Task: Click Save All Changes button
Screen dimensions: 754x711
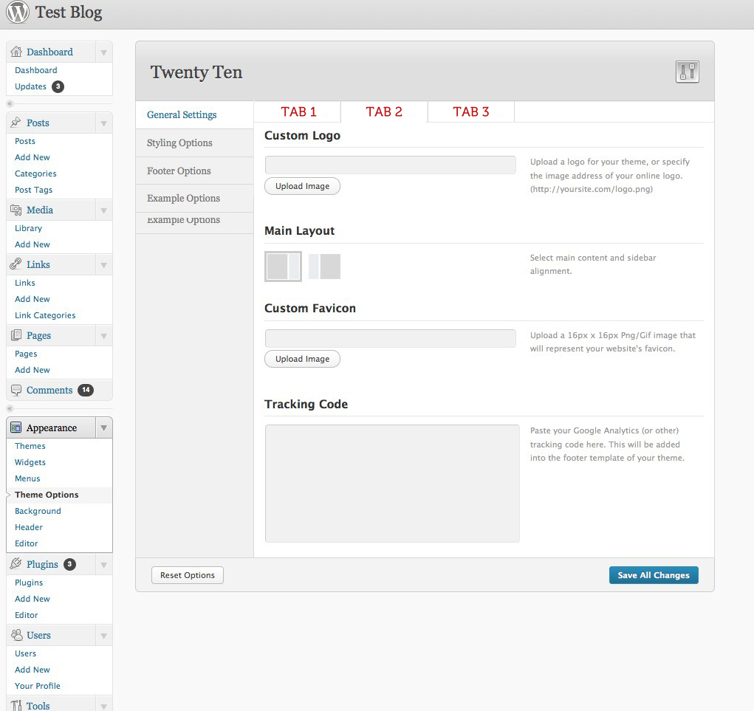Action: pyautogui.click(x=654, y=575)
